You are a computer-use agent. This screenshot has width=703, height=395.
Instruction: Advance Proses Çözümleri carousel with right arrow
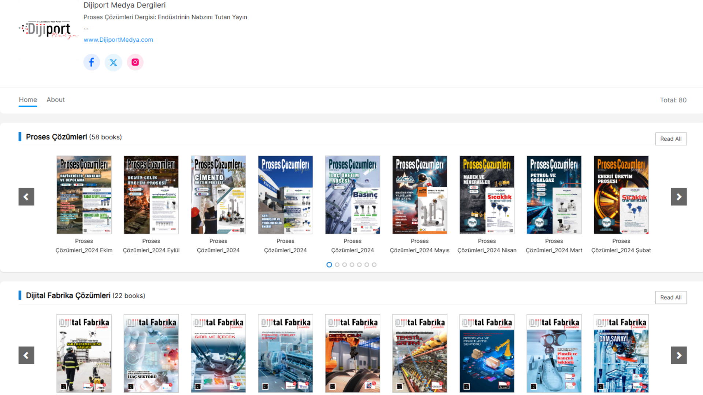click(x=679, y=197)
